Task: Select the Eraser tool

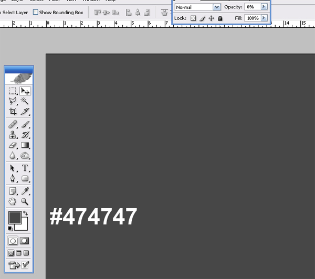Action: (13, 145)
